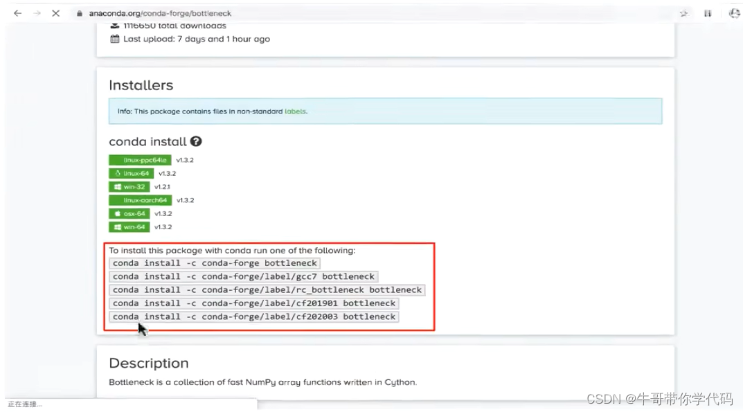Click the Apple logo on osx-64 badge

pyautogui.click(x=118, y=213)
